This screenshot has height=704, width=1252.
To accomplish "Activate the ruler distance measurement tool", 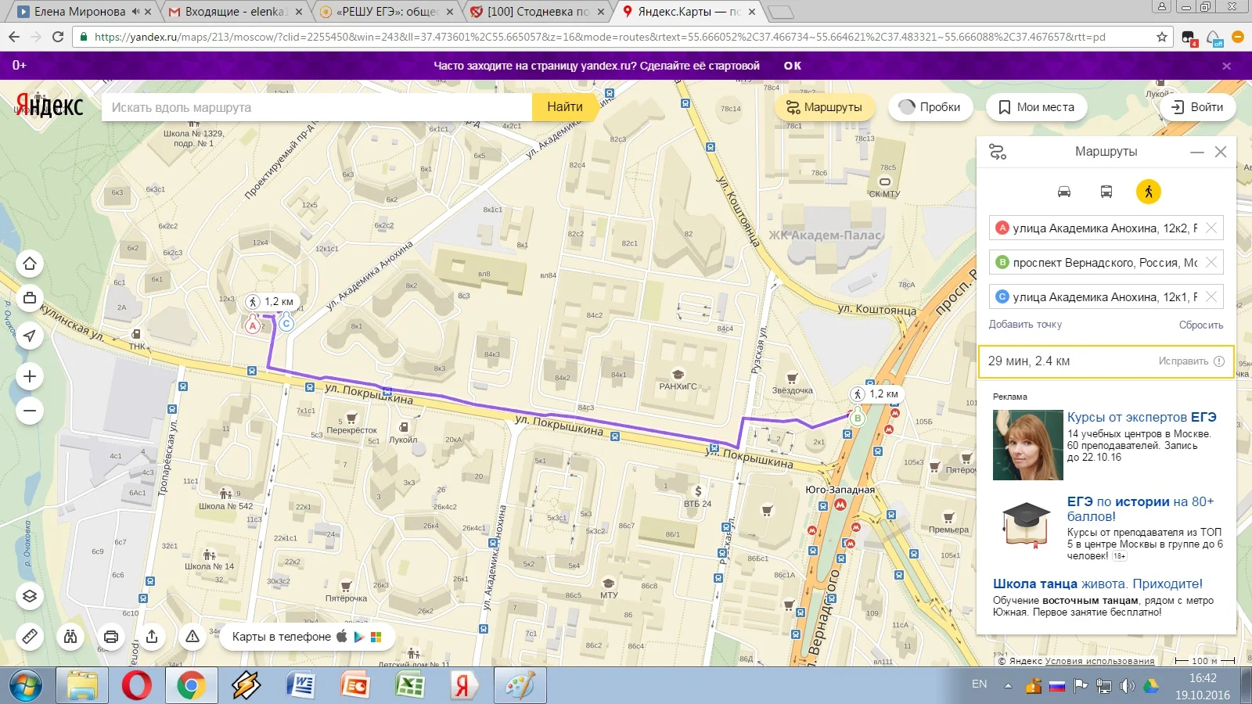I will click(x=30, y=637).
